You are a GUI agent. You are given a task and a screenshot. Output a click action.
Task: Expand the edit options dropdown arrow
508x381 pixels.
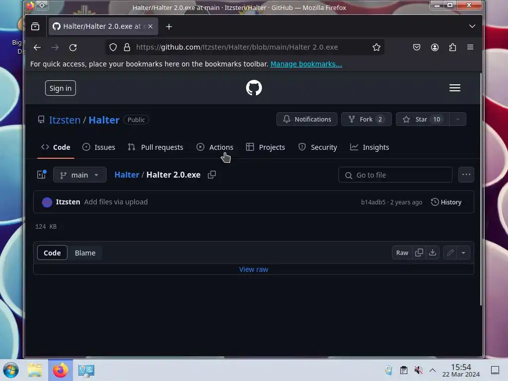pos(463,253)
